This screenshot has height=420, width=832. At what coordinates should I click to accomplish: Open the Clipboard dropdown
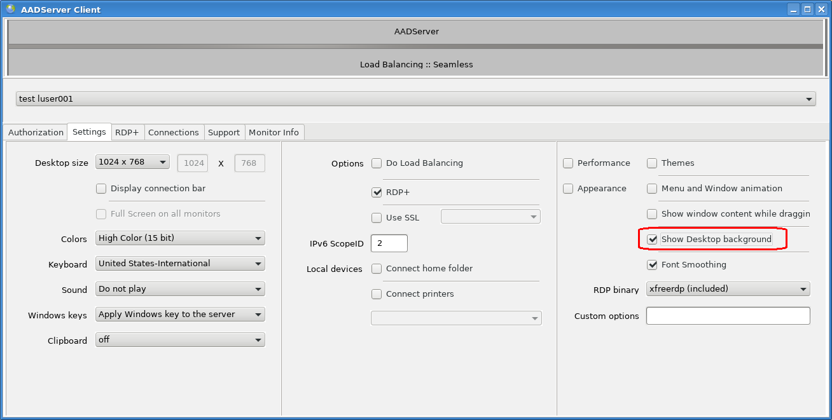[180, 340]
